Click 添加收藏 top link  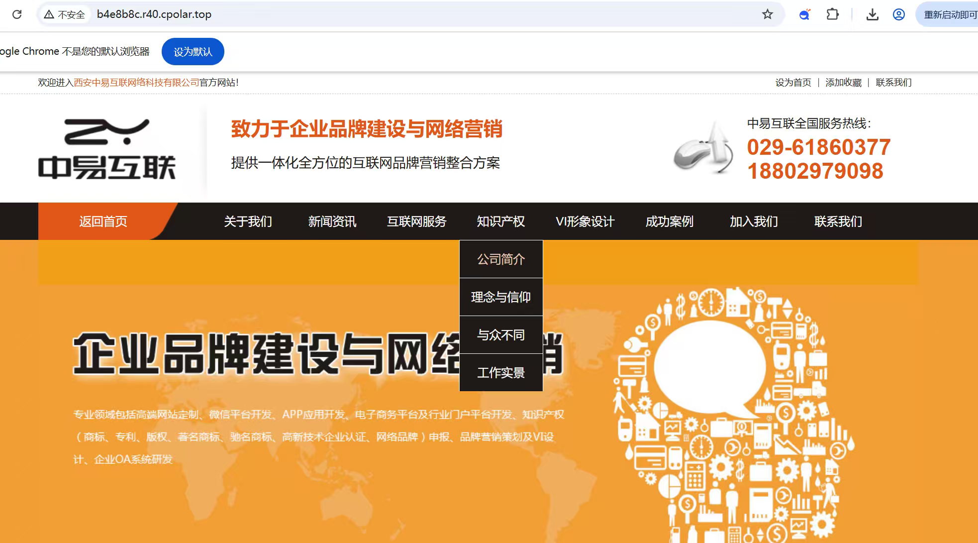pos(843,83)
